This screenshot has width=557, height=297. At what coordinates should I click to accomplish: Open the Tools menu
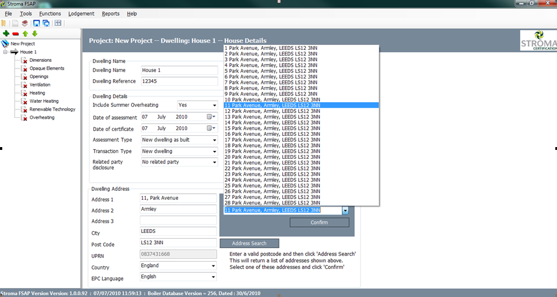pos(25,13)
